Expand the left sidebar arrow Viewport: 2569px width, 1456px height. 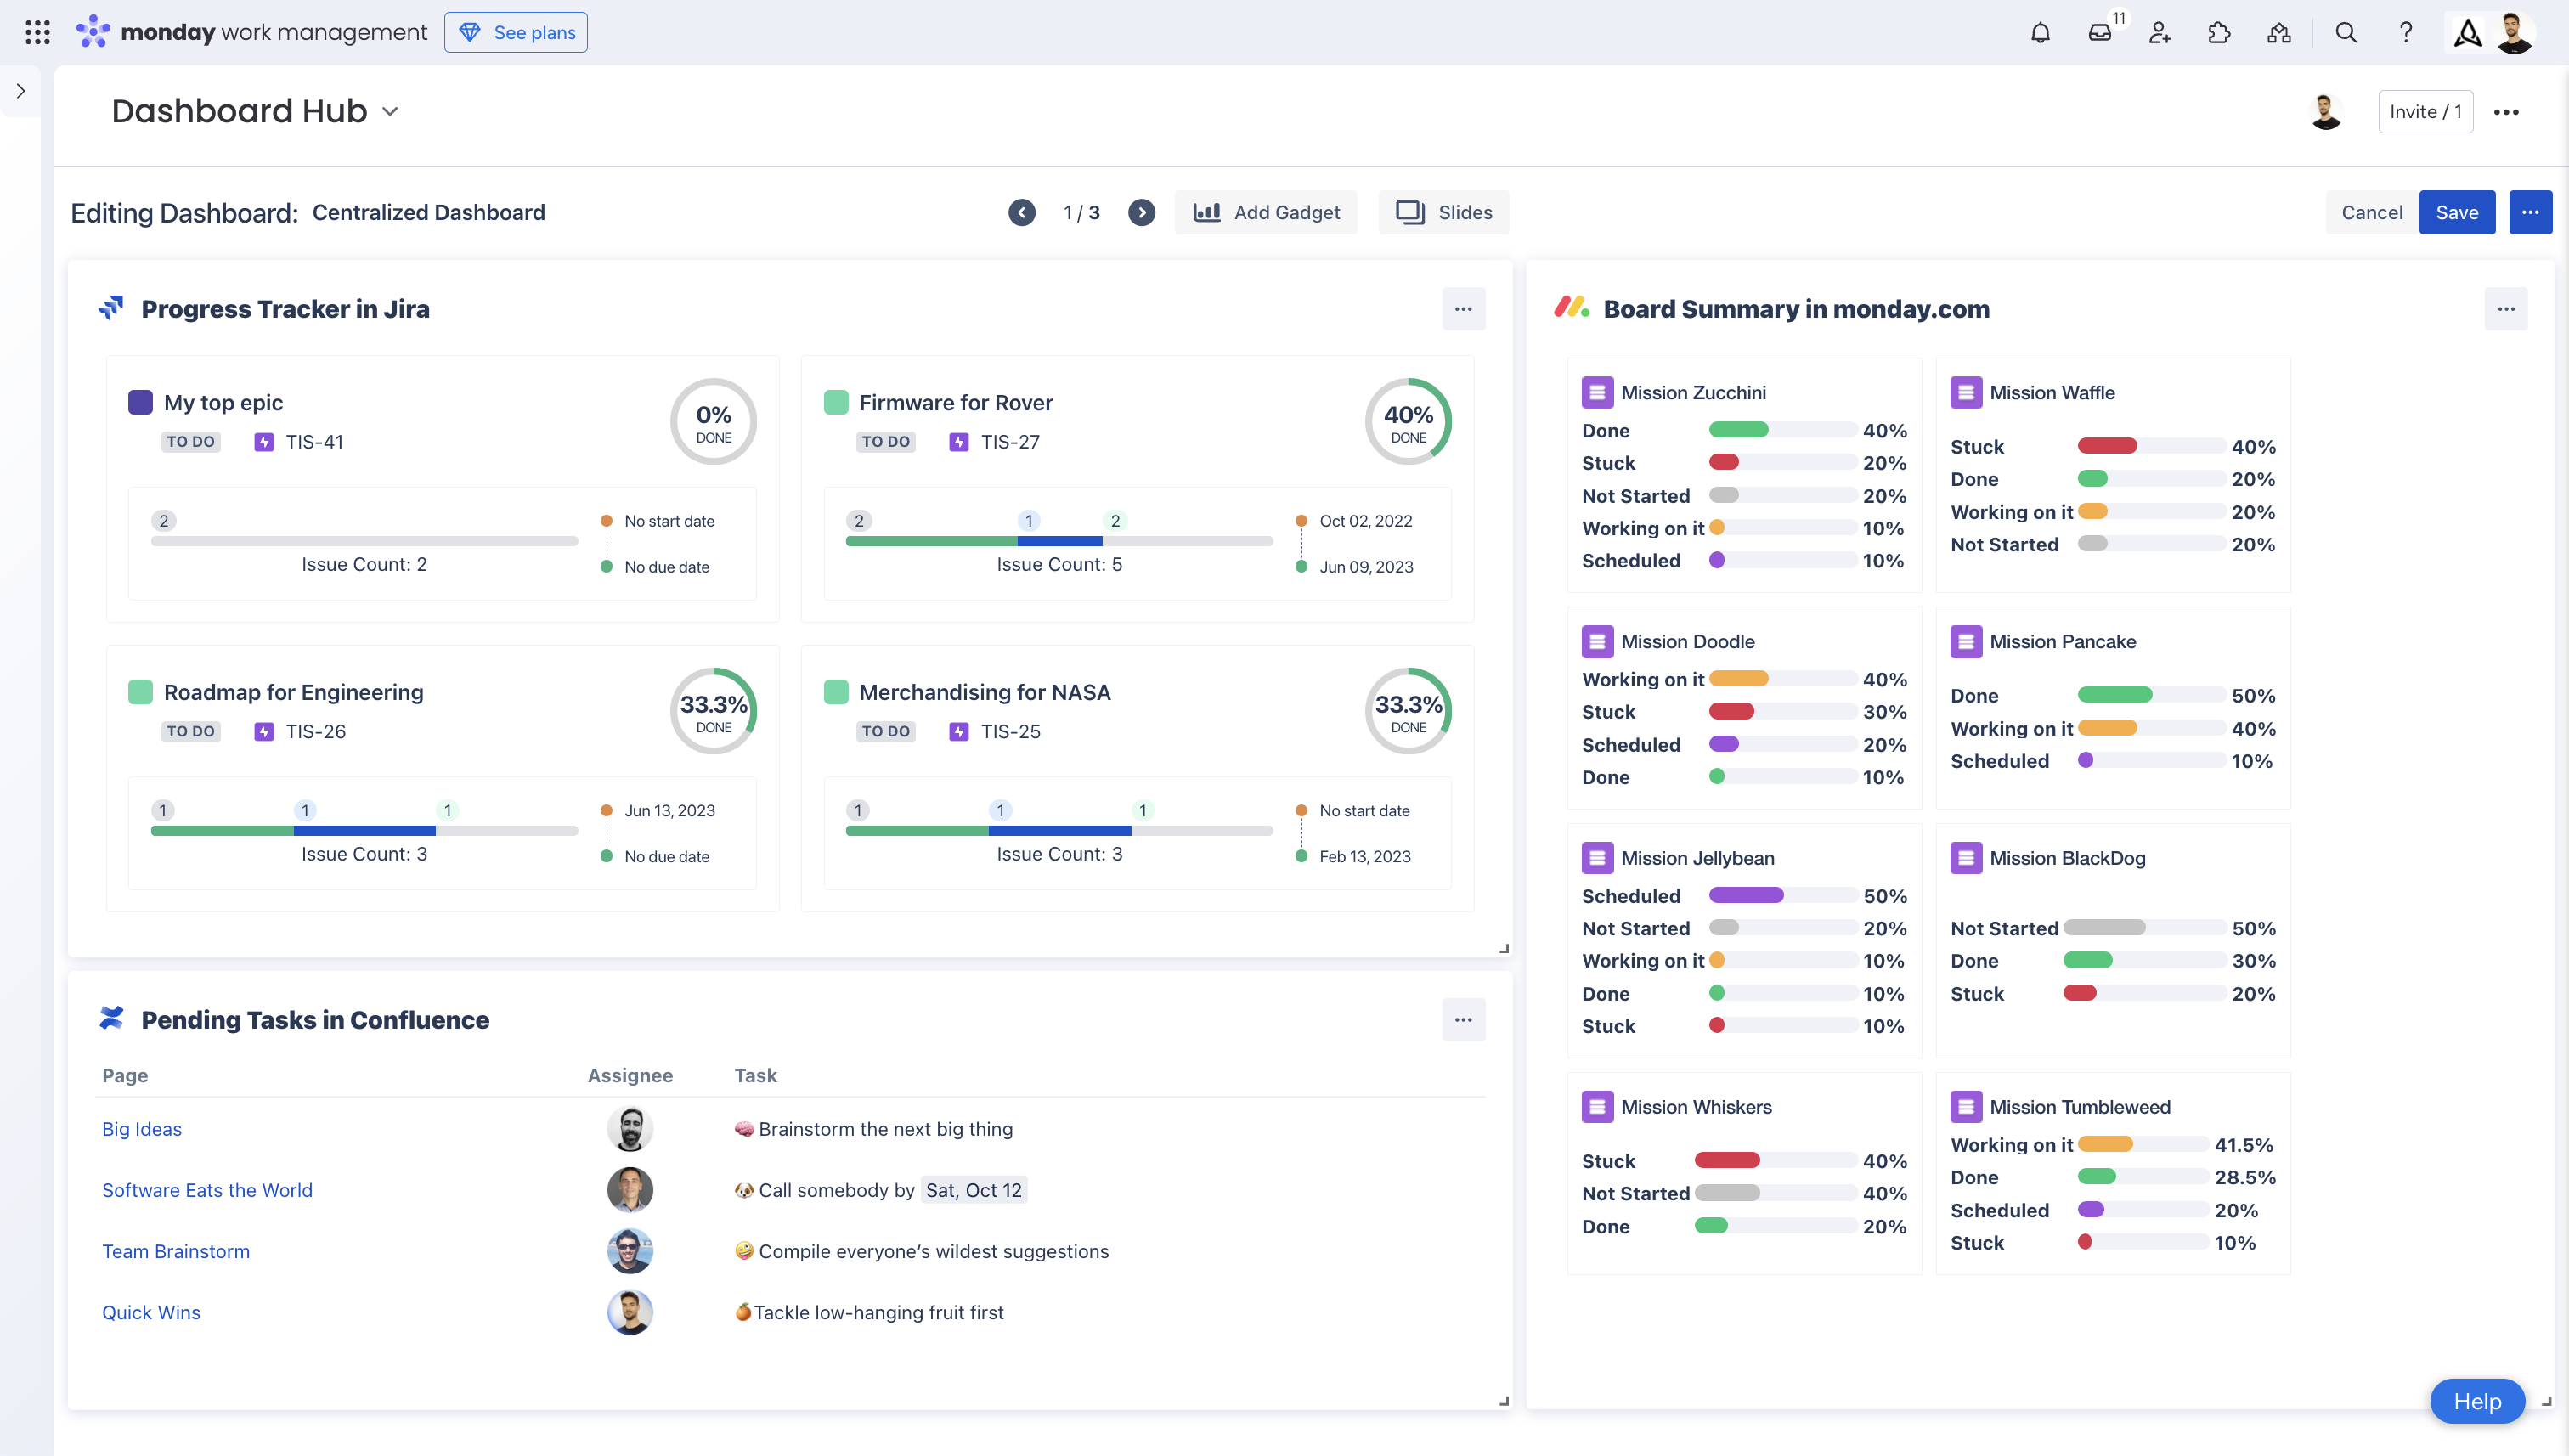point(20,91)
